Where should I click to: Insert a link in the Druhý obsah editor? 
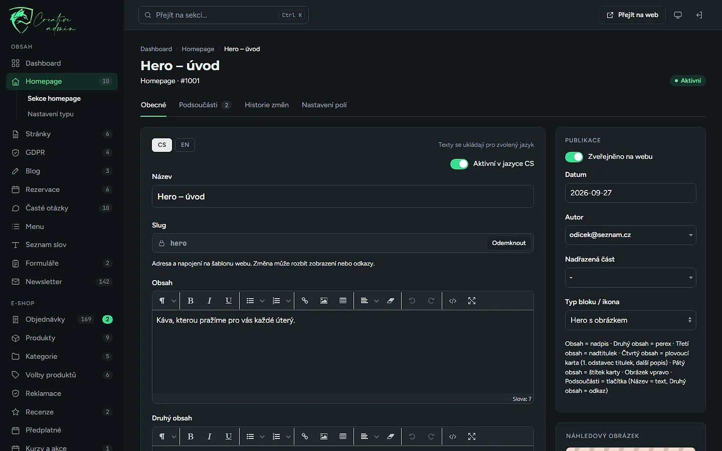pyautogui.click(x=305, y=436)
